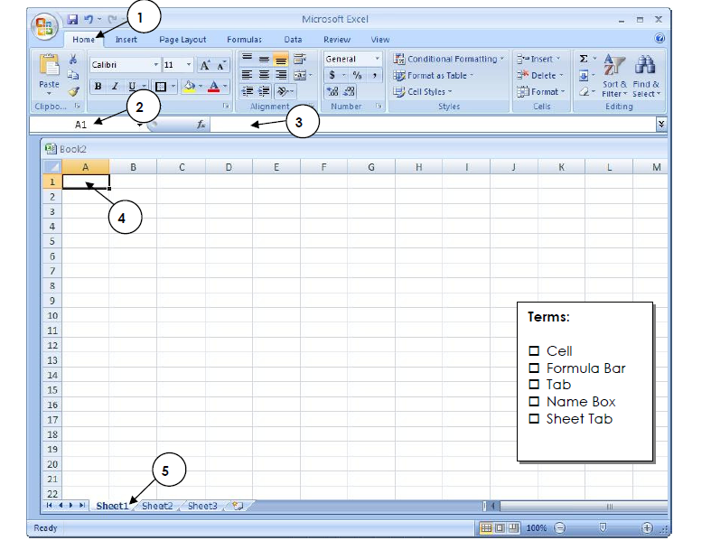Check the Name Box term box
This screenshot has width=711, height=559.
(x=534, y=402)
